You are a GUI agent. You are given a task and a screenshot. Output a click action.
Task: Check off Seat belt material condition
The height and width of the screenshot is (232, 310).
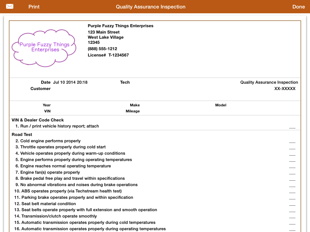click(x=292, y=204)
